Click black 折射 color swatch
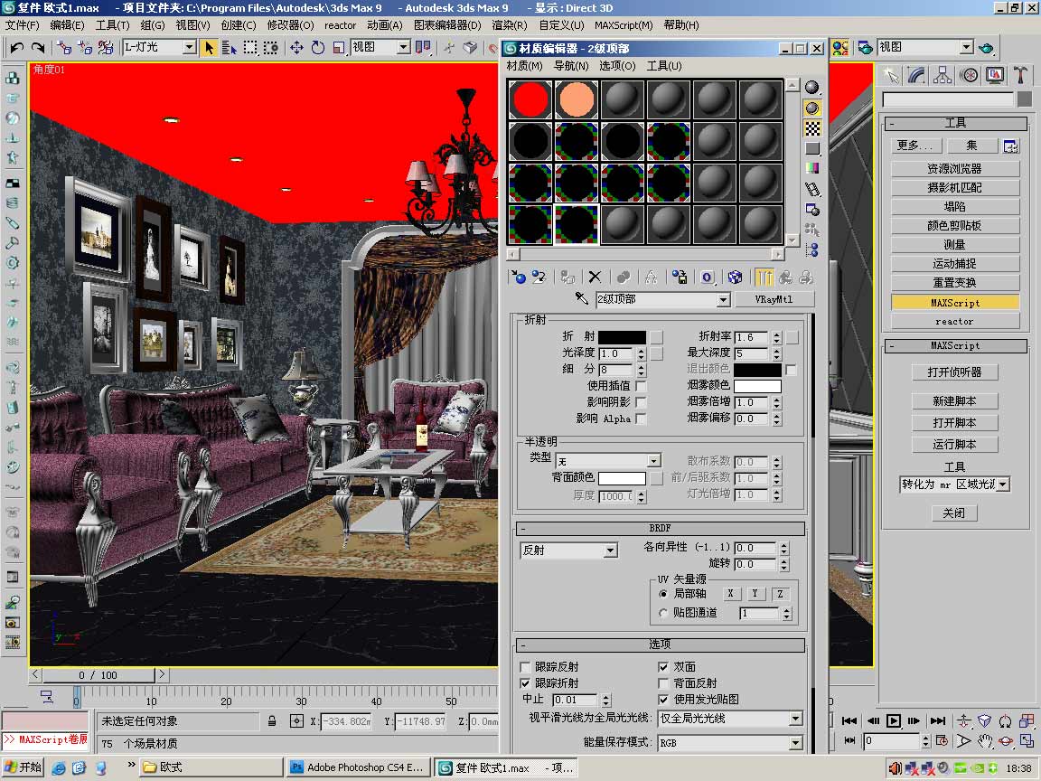 (622, 337)
